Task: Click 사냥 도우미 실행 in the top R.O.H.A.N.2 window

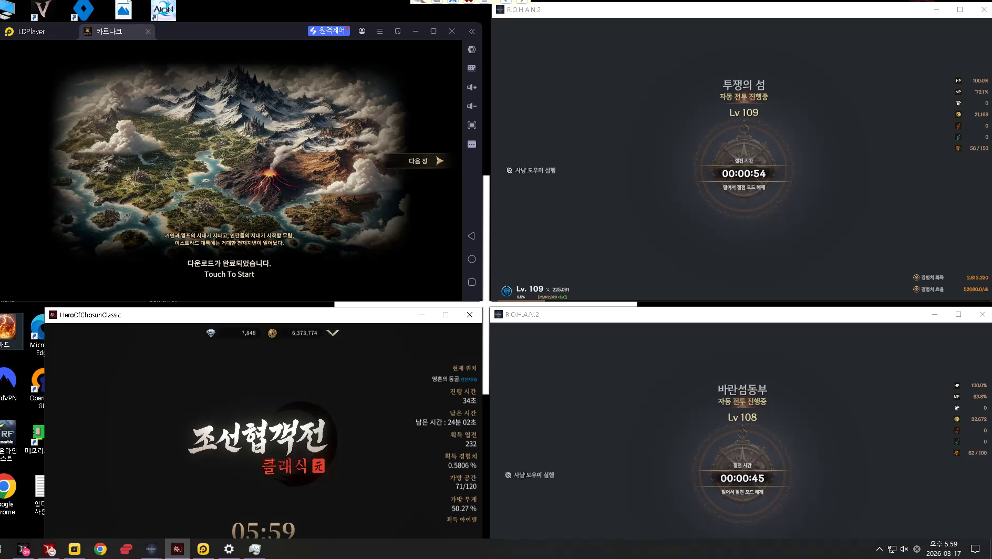Action: (531, 170)
